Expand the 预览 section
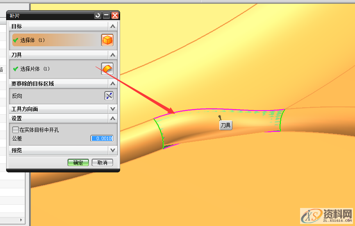Screen dimensions: 355x226 pos(113,150)
